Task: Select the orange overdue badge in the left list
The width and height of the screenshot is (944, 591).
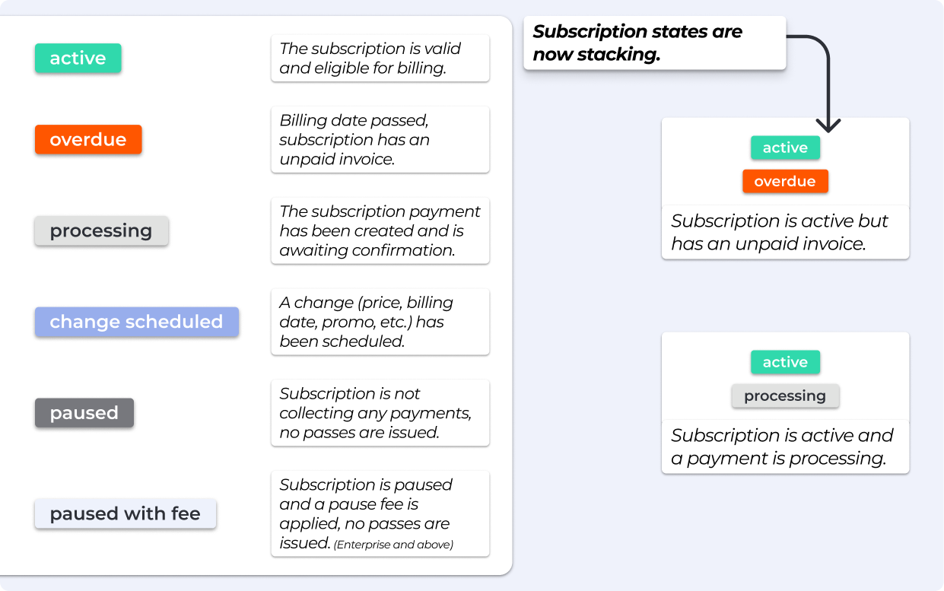Action: [88, 140]
